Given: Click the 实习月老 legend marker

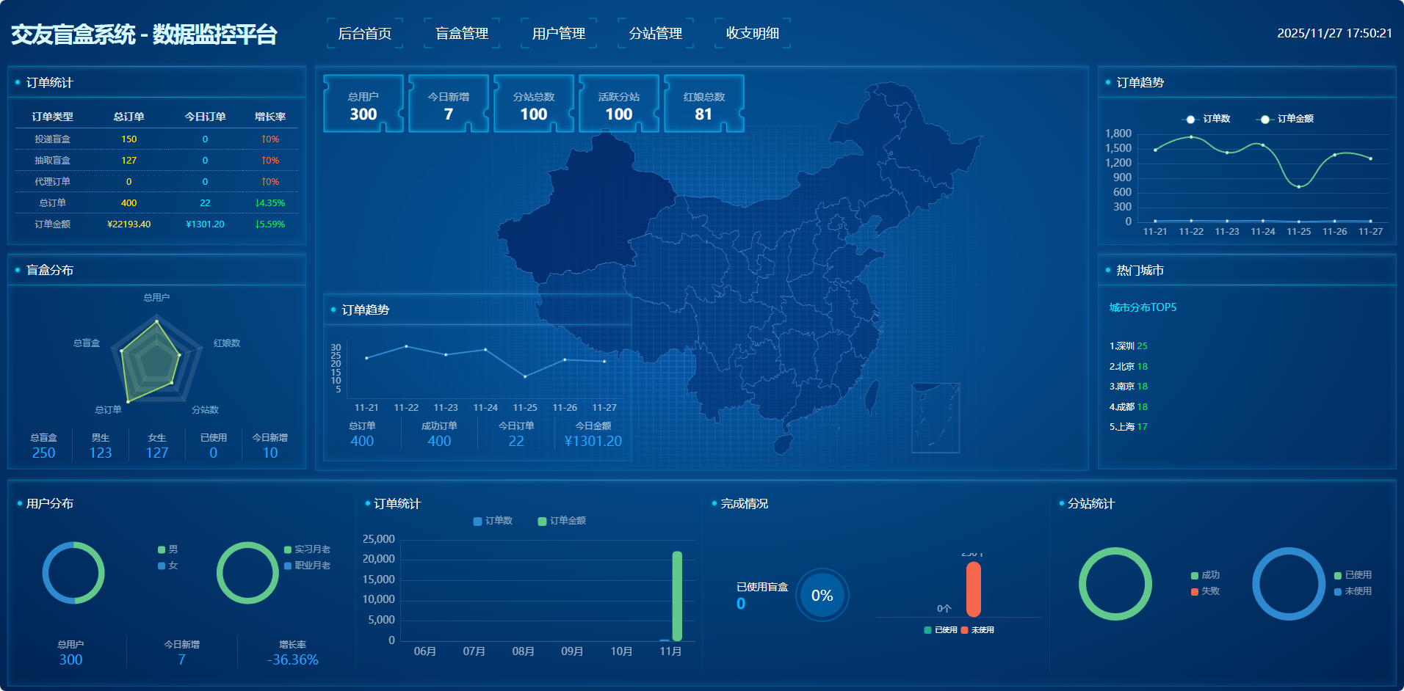Looking at the screenshot, I should point(289,549).
